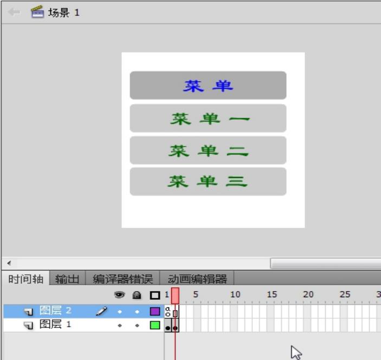Click frame 25 on the timeline ruler
381x360 pixels.
[x=345, y=294]
